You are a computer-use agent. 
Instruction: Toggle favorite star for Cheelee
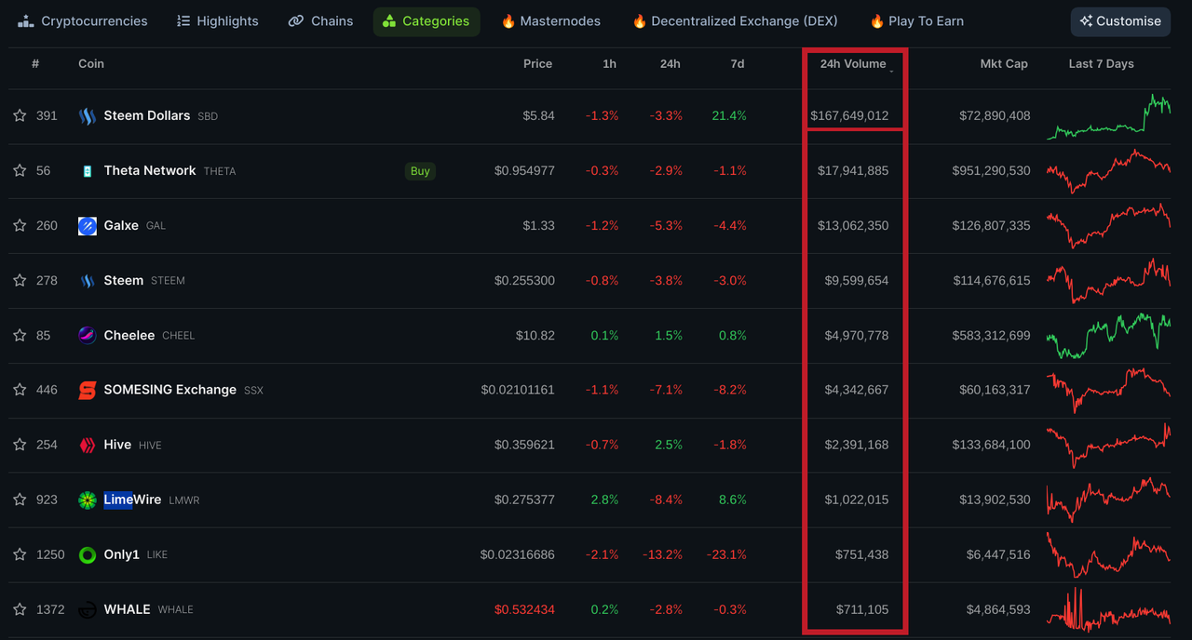click(20, 336)
